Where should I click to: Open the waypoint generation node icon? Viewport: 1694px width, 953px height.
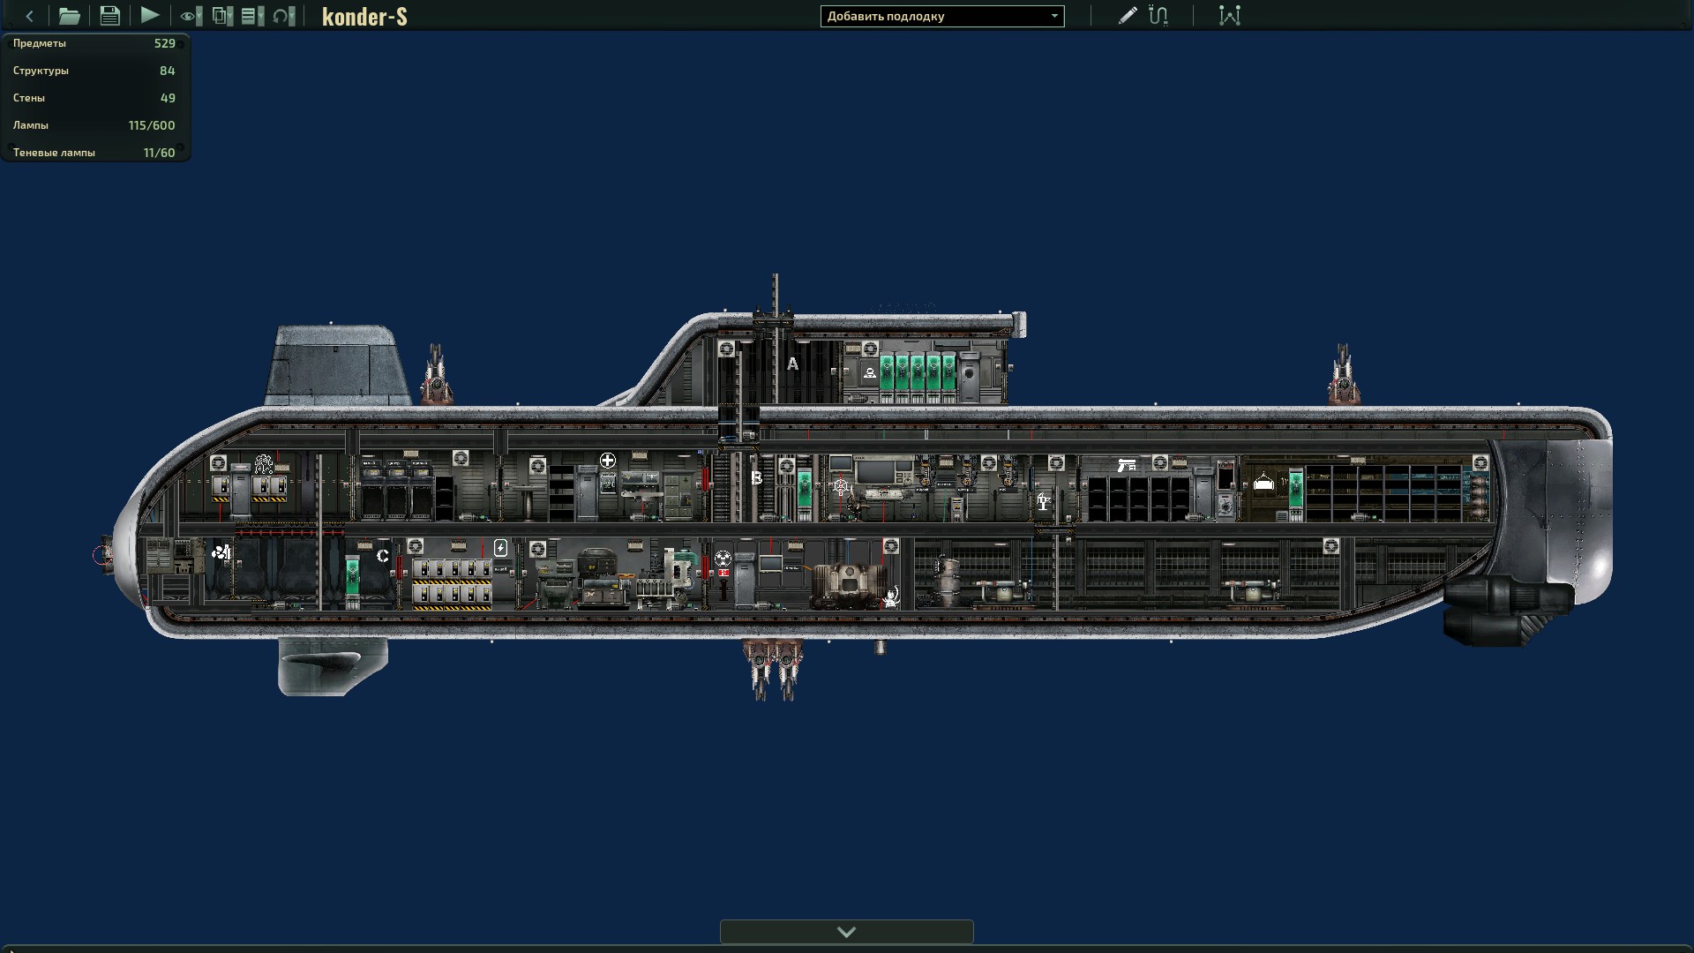point(1230,16)
